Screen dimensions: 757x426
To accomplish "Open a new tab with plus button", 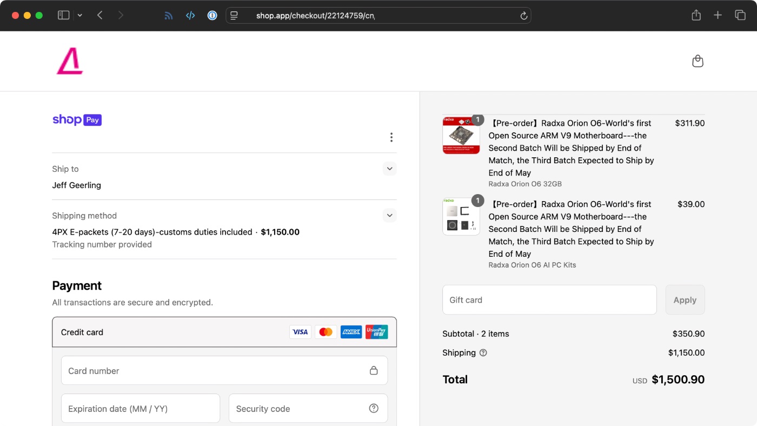I will (x=718, y=15).
